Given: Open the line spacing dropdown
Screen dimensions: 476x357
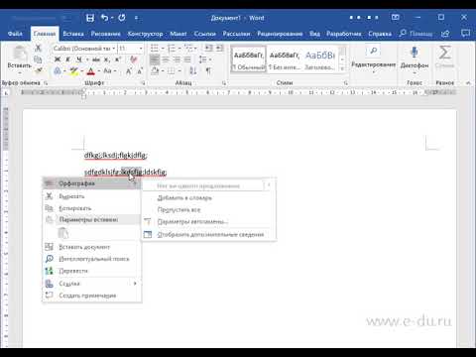Looking at the screenshot, I should point(204,59).
